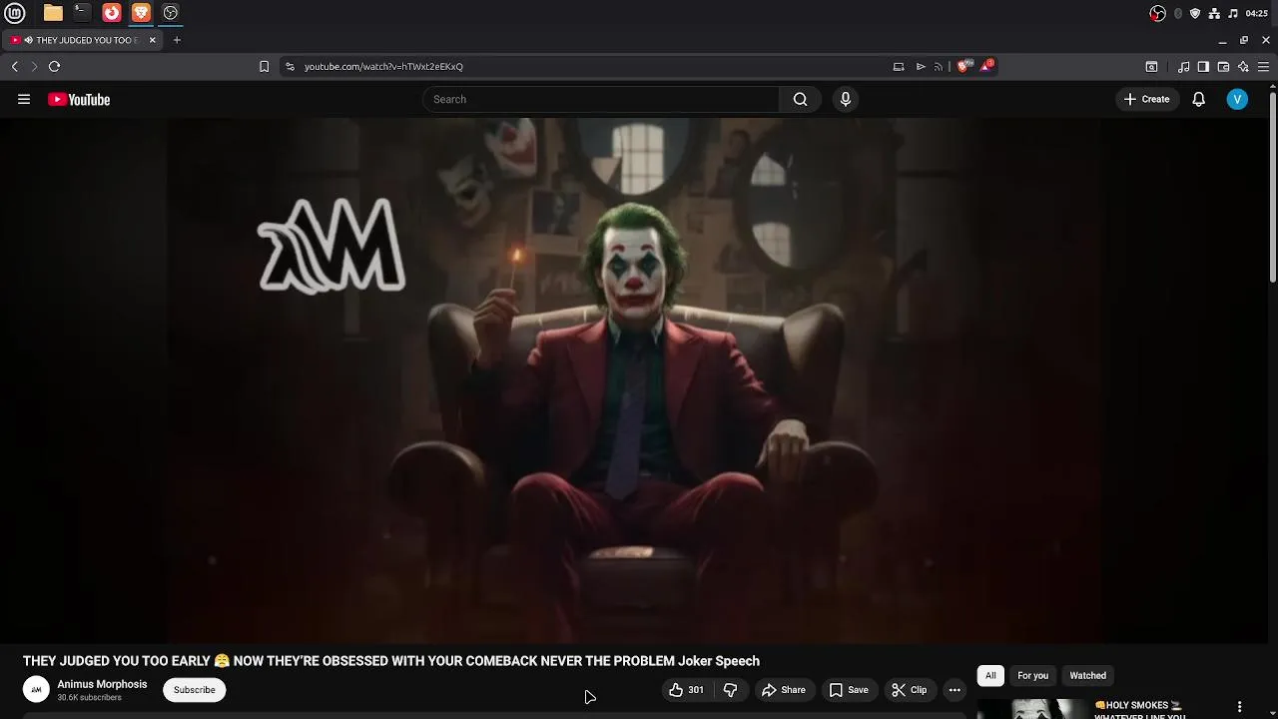This screenshot has height=719, width=1278.
Task: Click the video title text
Action: [391, 661]
